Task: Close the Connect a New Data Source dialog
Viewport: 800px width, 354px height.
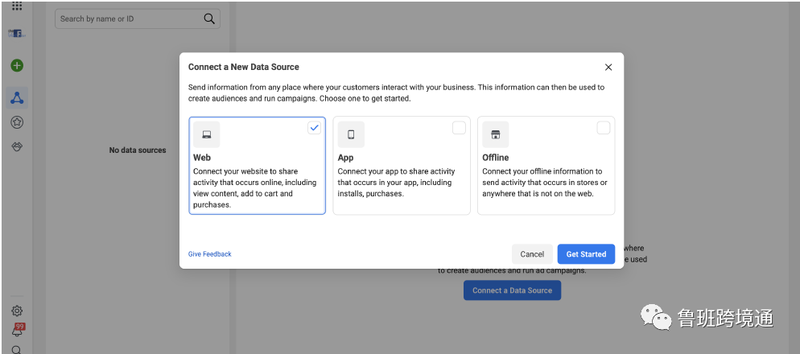Action: pos(608,68)
